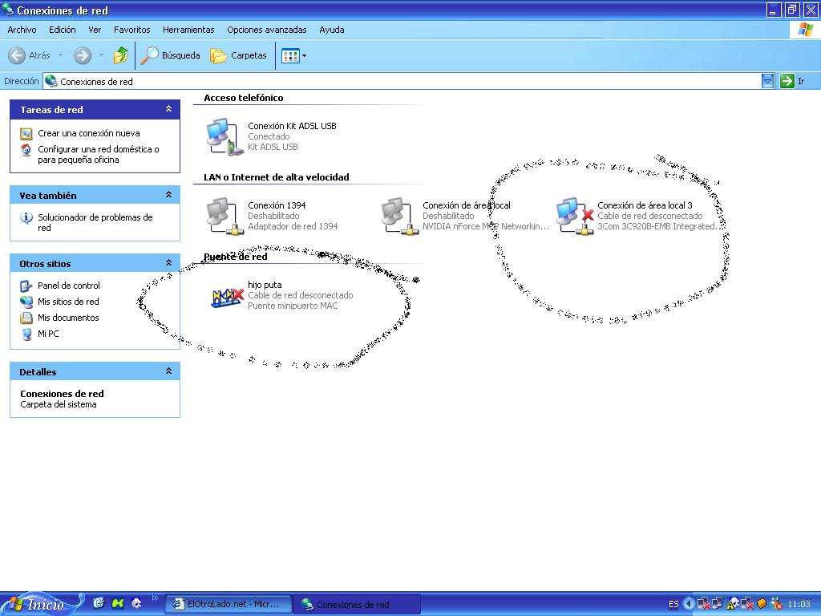The width and height of the screenshot is (821, 616).
Task: Open the Opciones avanzadas menu
Action: click(x=266, y=30)
